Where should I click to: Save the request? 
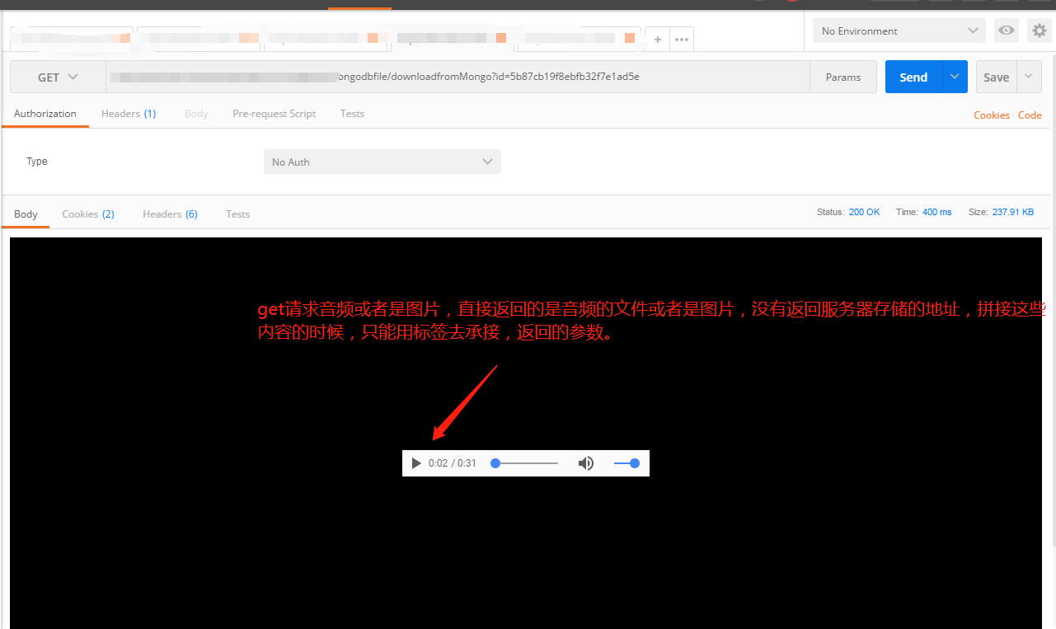click(x=997, y=77)
